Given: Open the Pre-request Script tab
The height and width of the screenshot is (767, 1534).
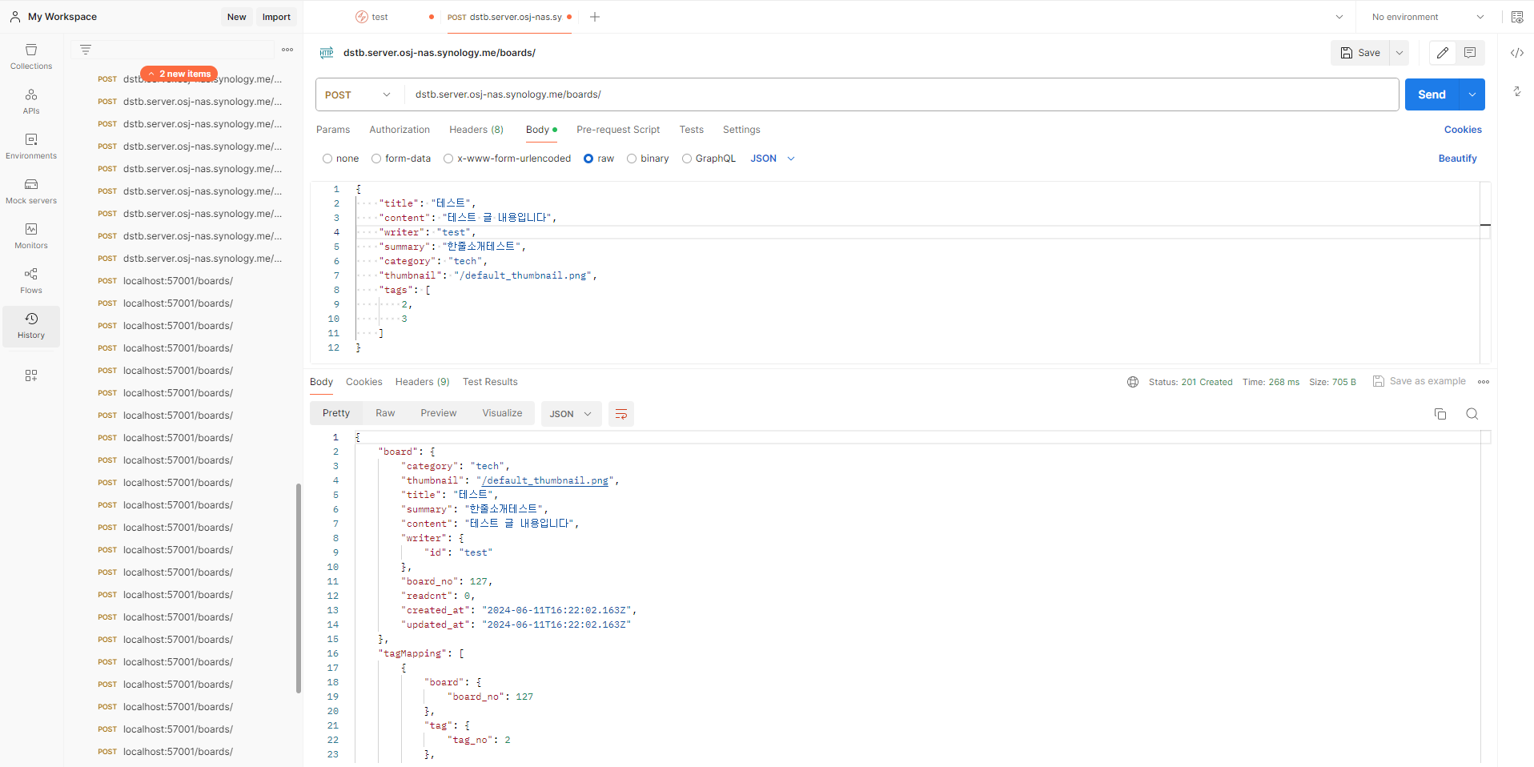Looking at the screenshot, I should pos(618,130).
